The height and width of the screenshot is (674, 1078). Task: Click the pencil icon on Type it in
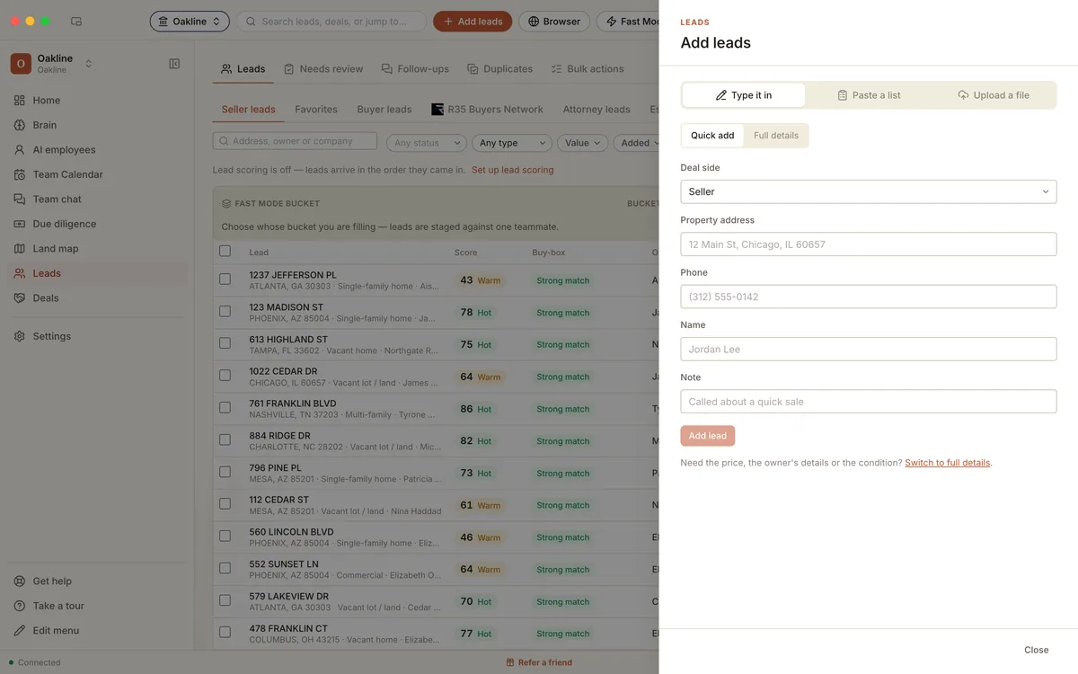(x=720, y=95)
